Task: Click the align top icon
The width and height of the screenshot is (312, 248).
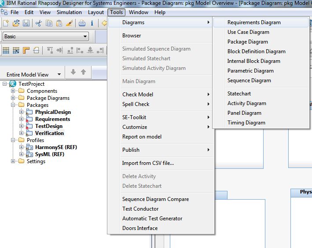Action: (x=50, y=50)
